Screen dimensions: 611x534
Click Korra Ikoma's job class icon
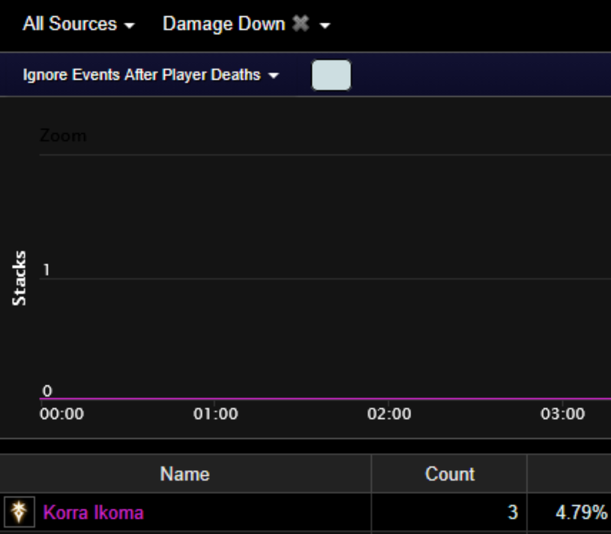coord(19,512)
